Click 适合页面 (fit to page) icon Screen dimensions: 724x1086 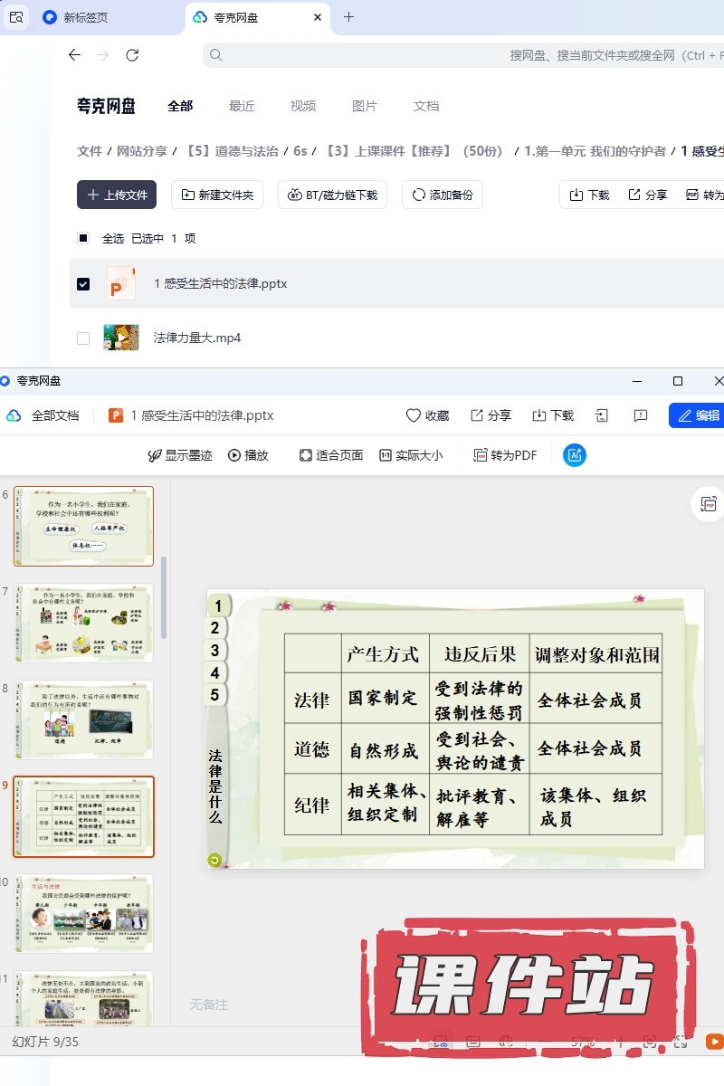click(x=306, y=455)
